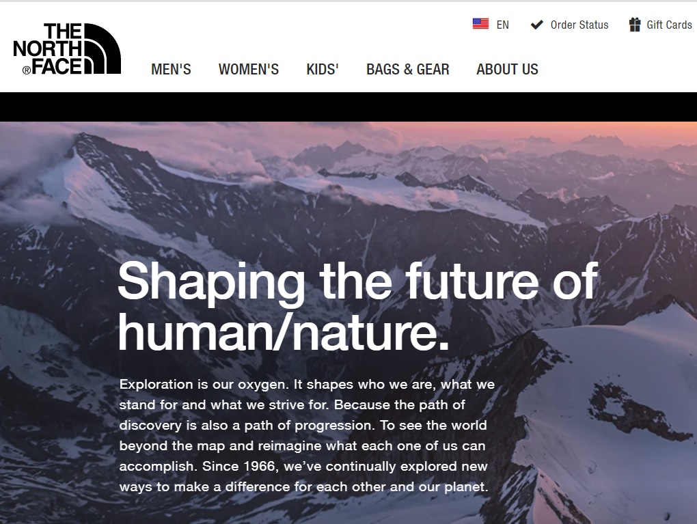Screen dimensions: 697x524
Task: Open the BAGS & GEAR menu
Action: coord(408,69)
